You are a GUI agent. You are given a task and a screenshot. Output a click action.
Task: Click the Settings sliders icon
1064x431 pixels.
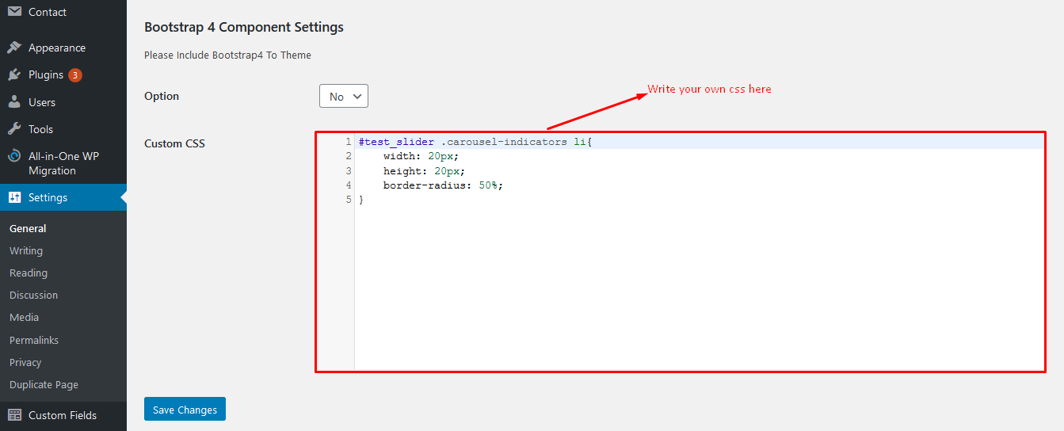click(x=14, y=197)
